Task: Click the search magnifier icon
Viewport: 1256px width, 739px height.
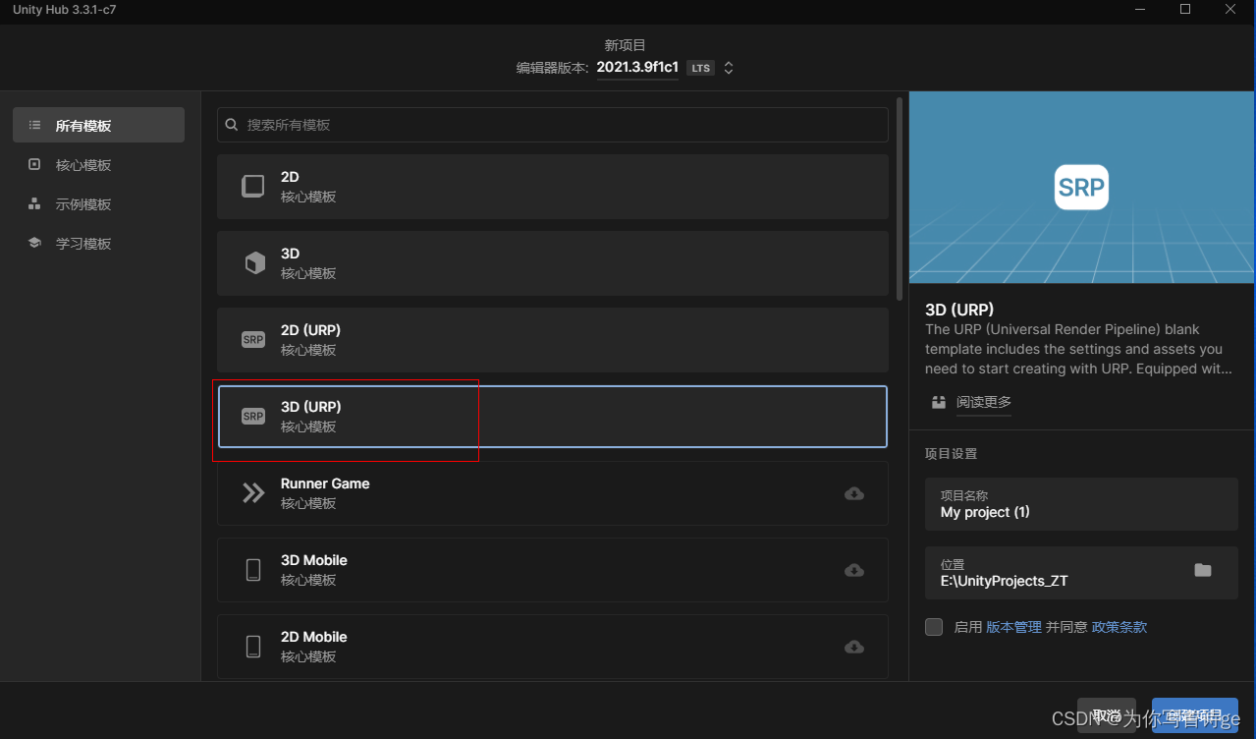Action: click(x=232, y=125)
